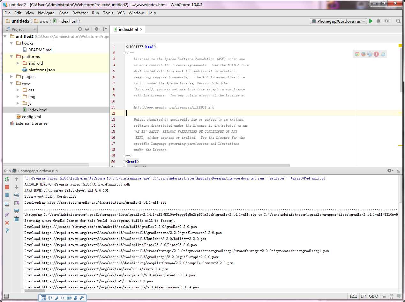Pause output in the Run panel
The height and width of the screenshot is (302, 405).
[7, 195]
